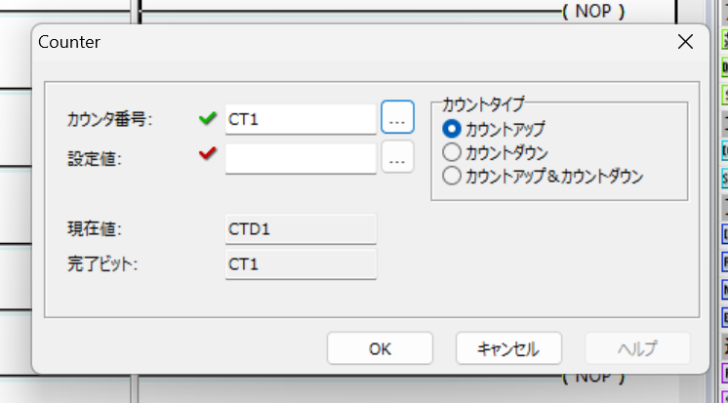Click the カウントタイプ group heading
Viewport: 728px width, 403px height.
483,104
